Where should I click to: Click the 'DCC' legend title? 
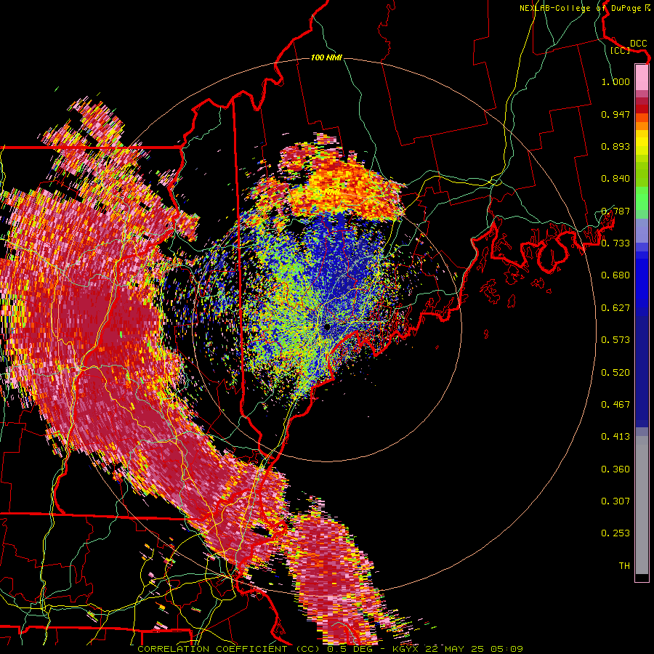click(638, 44)
